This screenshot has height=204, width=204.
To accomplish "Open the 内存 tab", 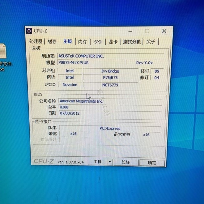I will [x=83, y=42].
